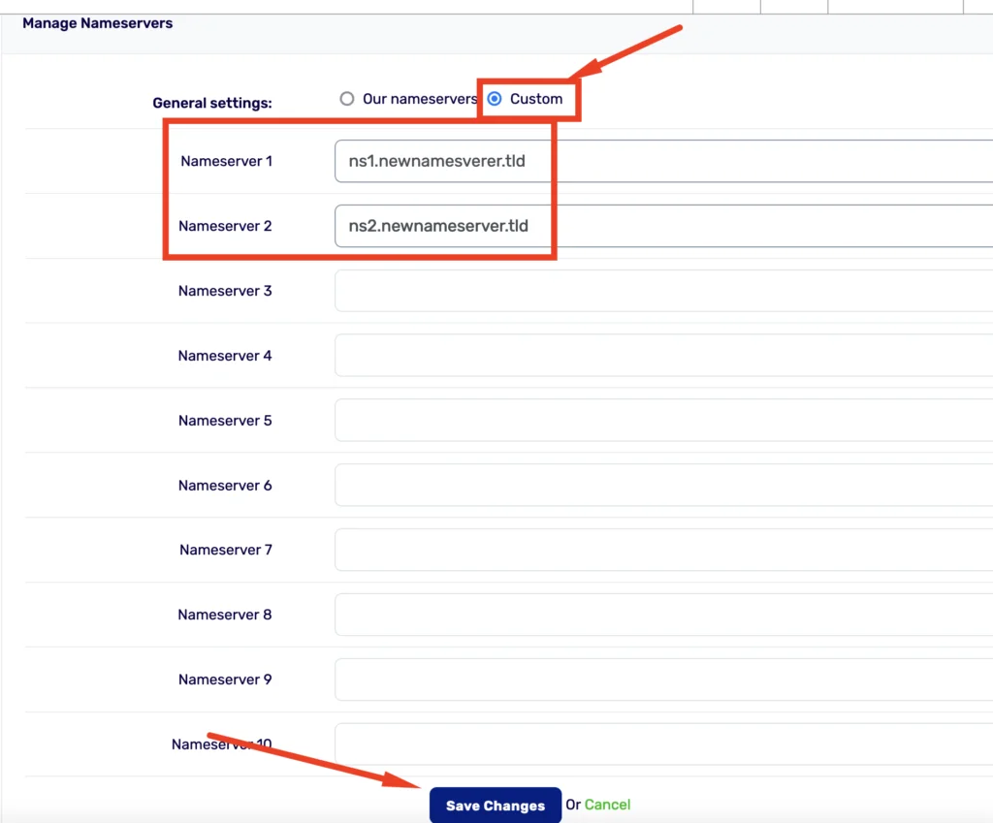This screenshot has height=823, width=993.
Task: Activate the Nameserver 10 text field
Action: [663, 744]
